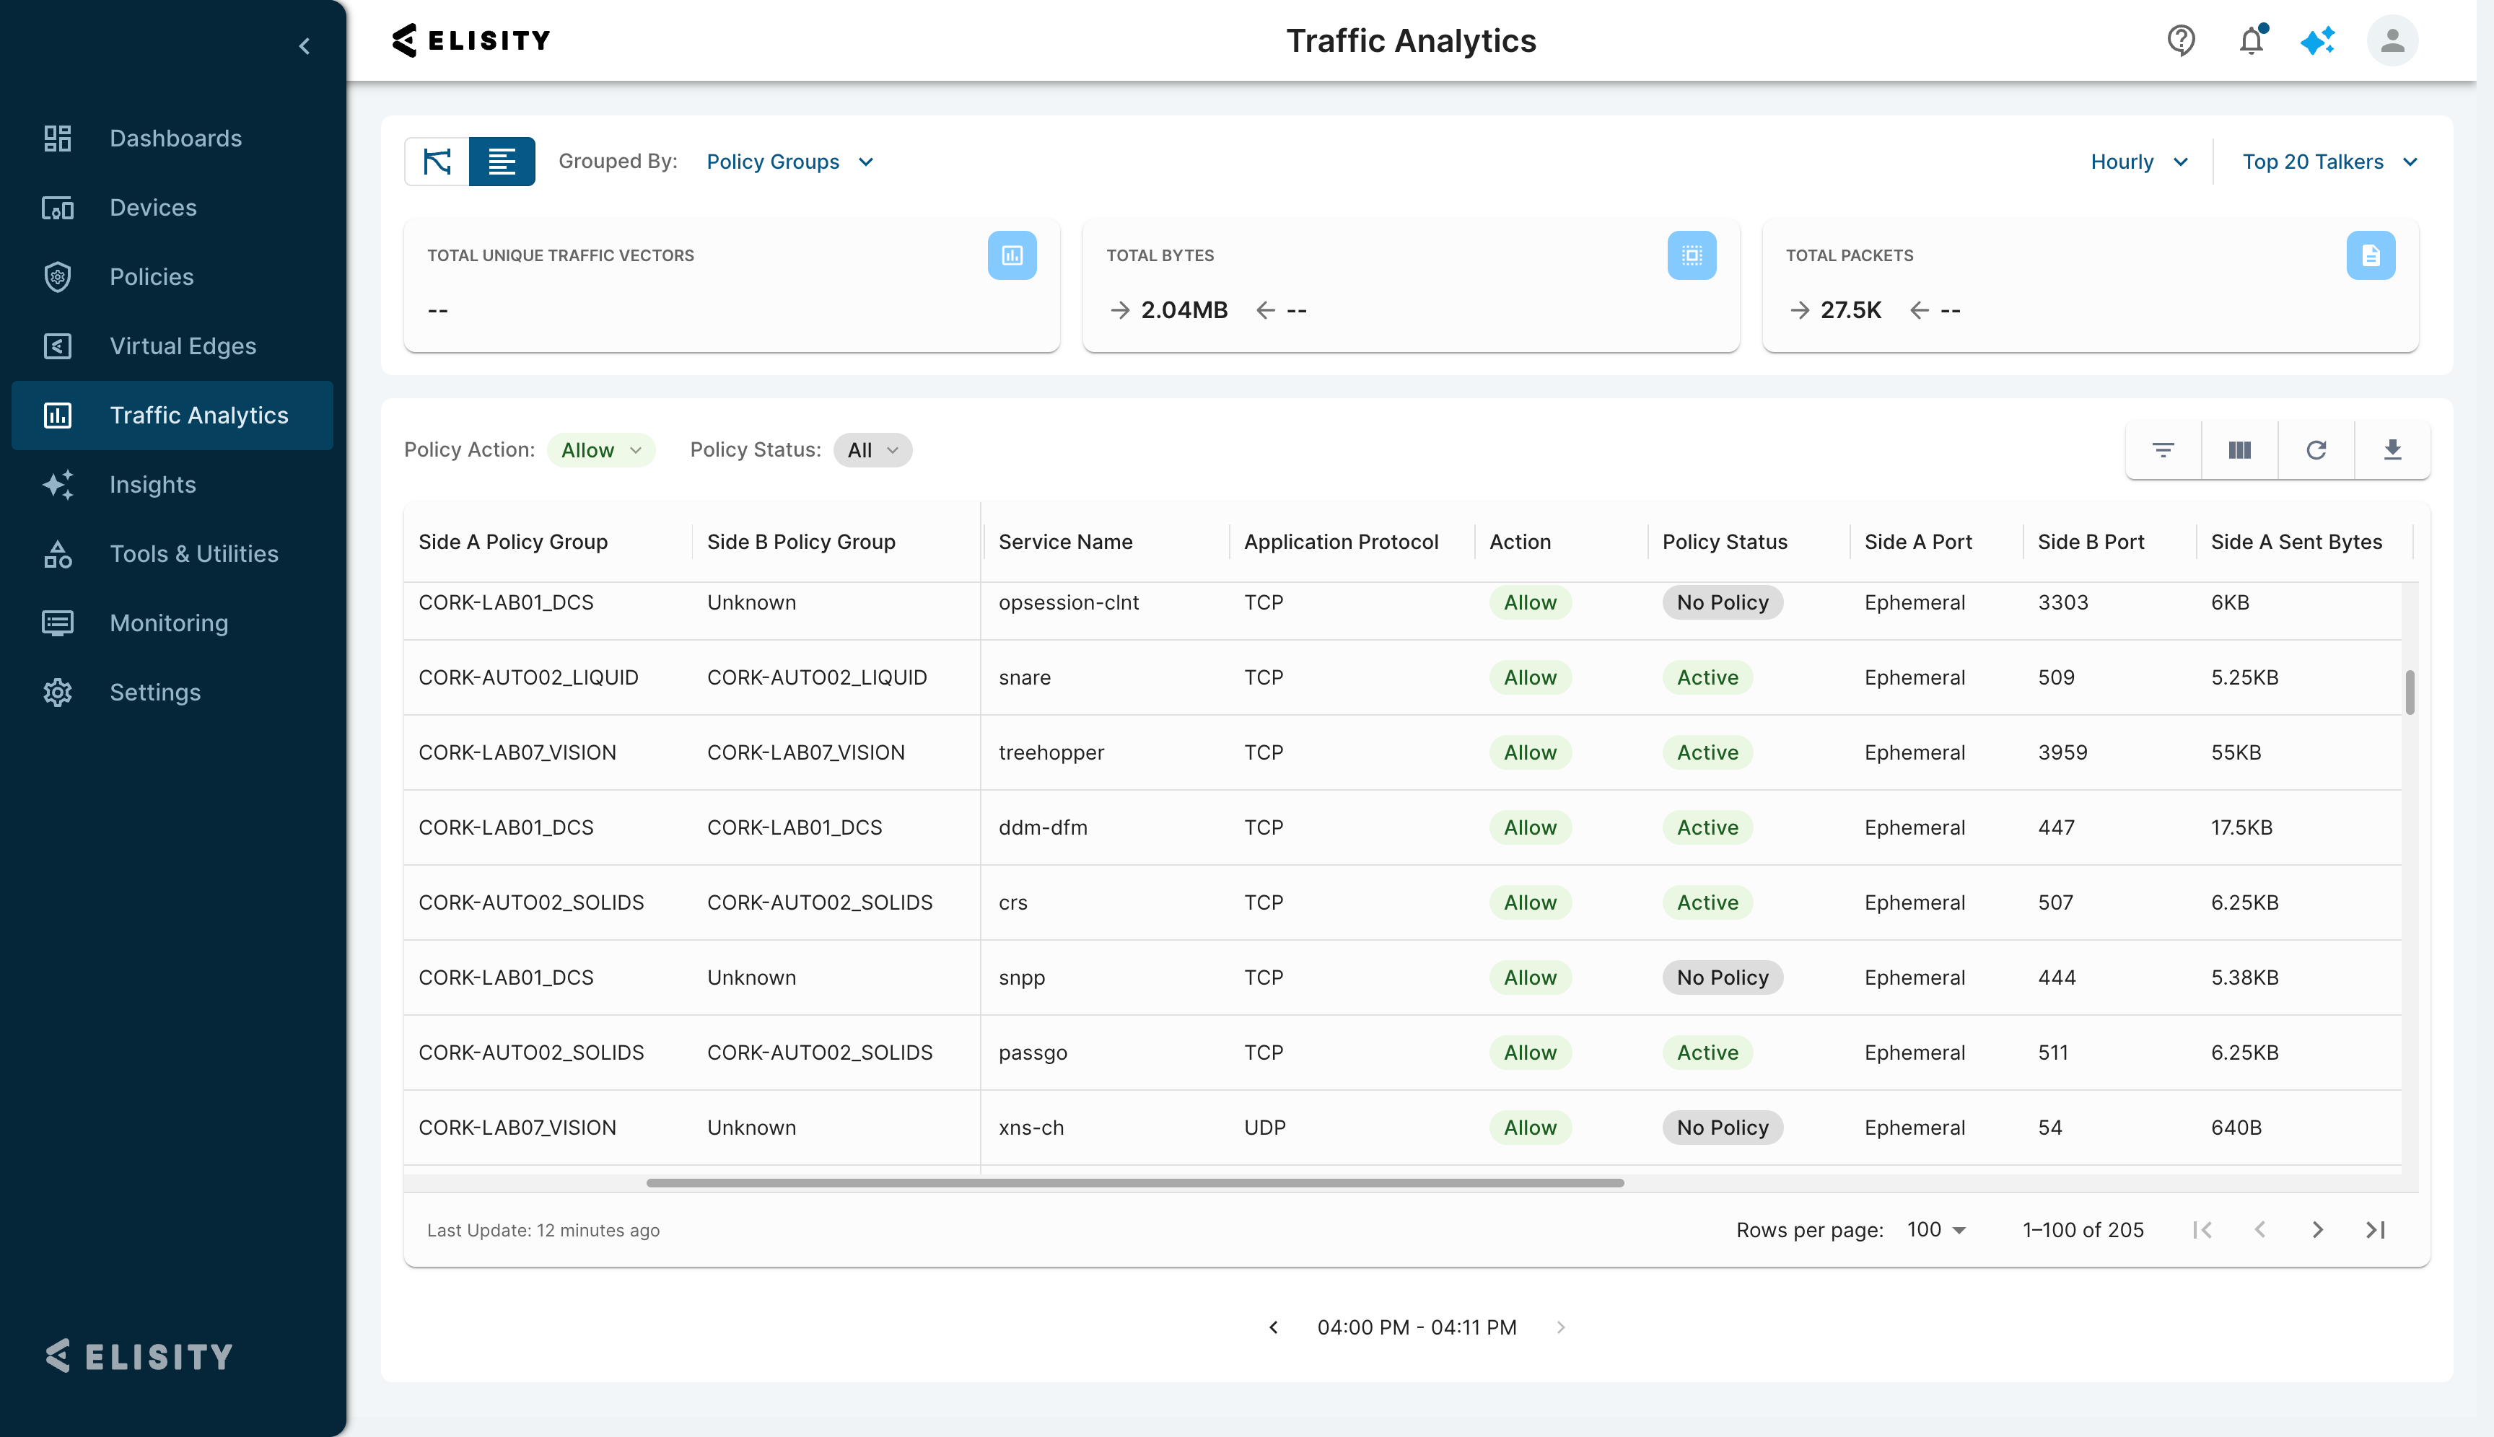The image size is (2494, 1437).
Task: Expand the Policy Groups grouping dropdown
Action: 790,162
